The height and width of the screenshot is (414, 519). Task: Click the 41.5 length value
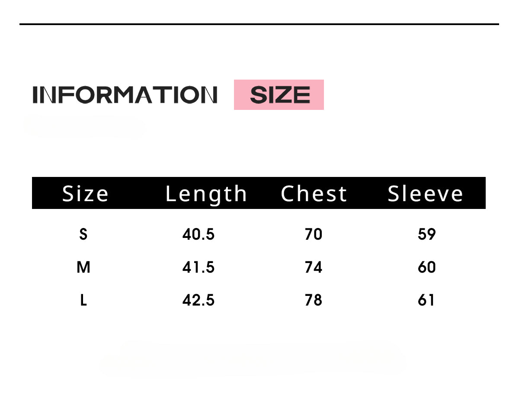[x=199, y=267]
